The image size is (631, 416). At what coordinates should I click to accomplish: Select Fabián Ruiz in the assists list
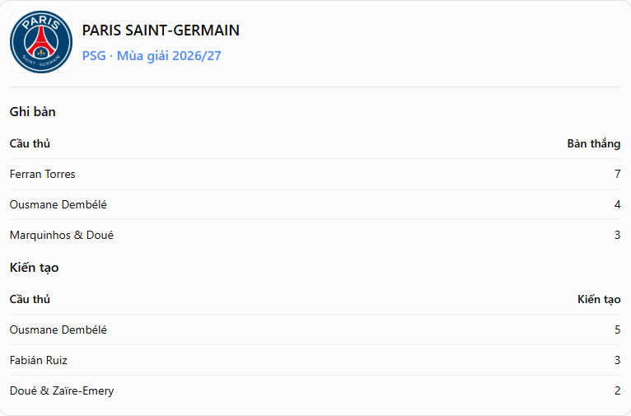tap(38, 360)
